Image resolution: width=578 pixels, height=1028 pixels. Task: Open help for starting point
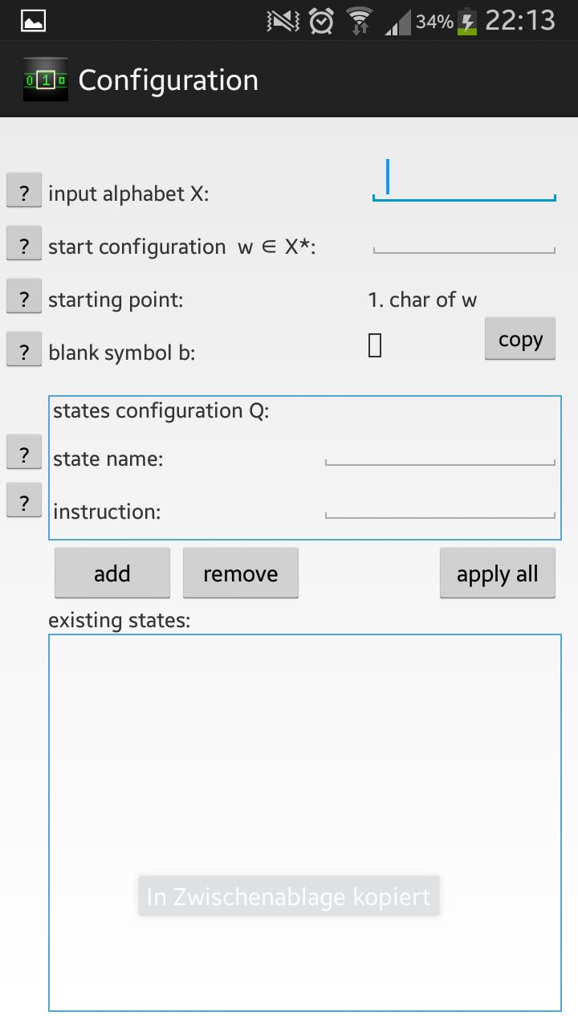24,297
